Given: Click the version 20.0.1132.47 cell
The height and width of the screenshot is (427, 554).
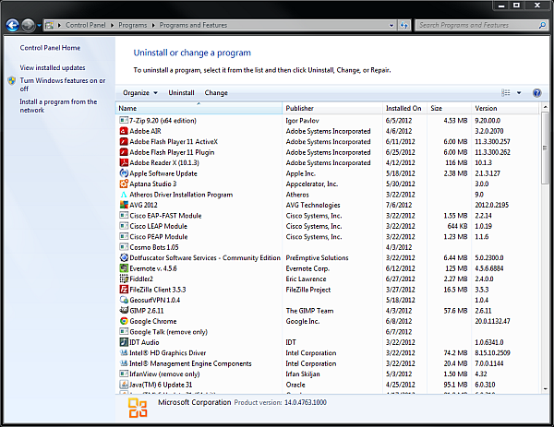Looking at the screenshot, I should pos(492,321).
